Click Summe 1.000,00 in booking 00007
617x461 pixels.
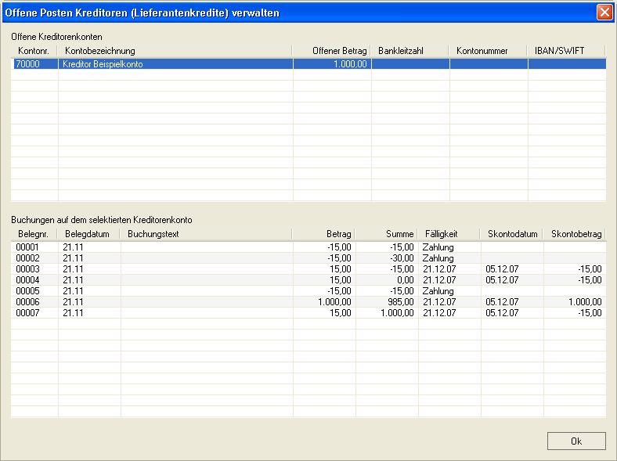pos(398,313)
